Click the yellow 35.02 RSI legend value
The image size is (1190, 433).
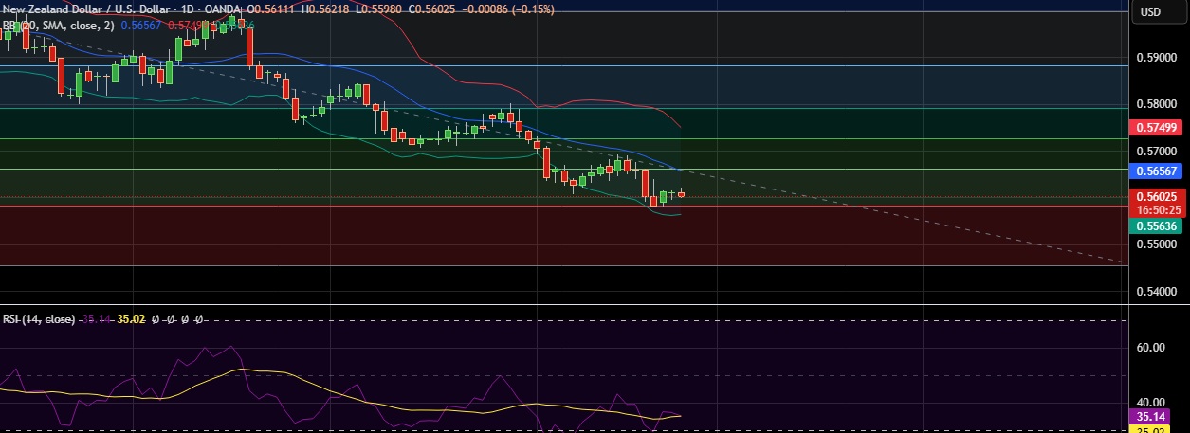pos(131,320)
